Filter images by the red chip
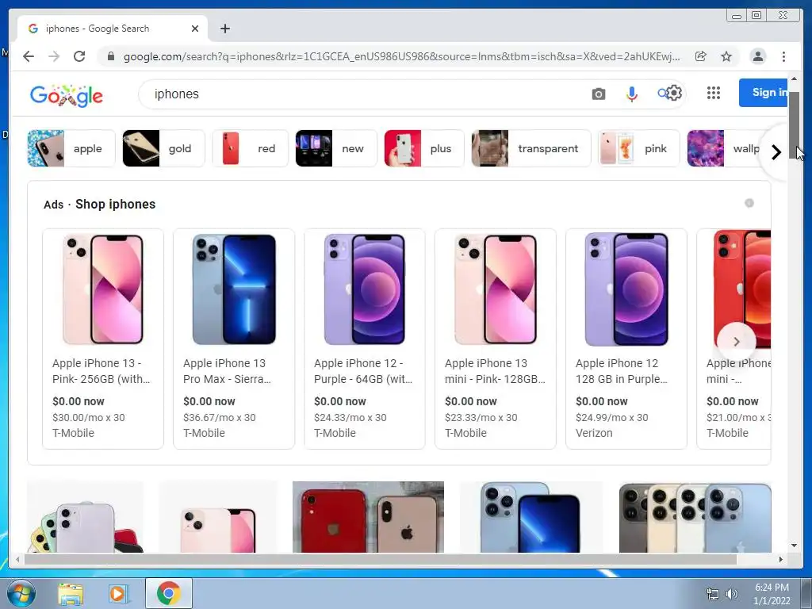 click(x=250, y=148)
